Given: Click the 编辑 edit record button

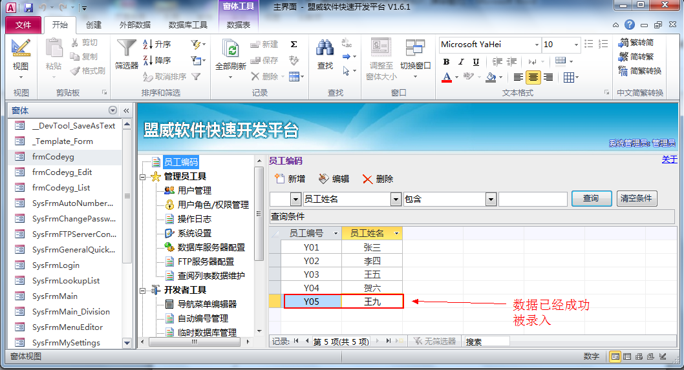Looking at the screenshot, I should pyautogui.click(x=334, y=179).
